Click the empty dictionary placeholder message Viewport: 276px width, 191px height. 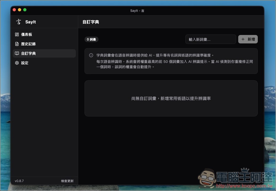tap(171, 98)
